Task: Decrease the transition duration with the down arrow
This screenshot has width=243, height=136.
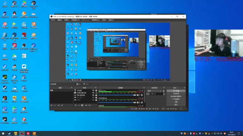Action: (x=164, y=95)
